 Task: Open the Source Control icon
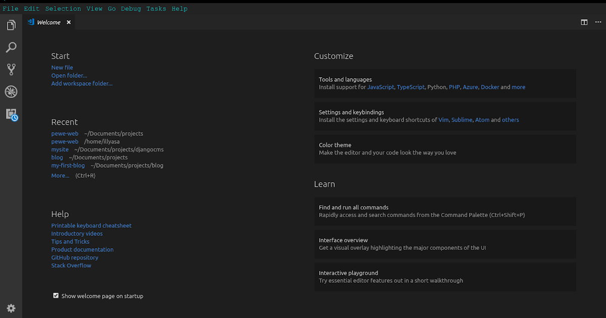point(11,69)
